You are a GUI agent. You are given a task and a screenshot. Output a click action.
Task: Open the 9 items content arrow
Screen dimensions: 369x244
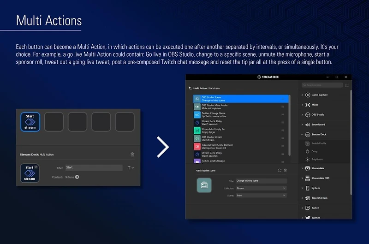[77, 177]
